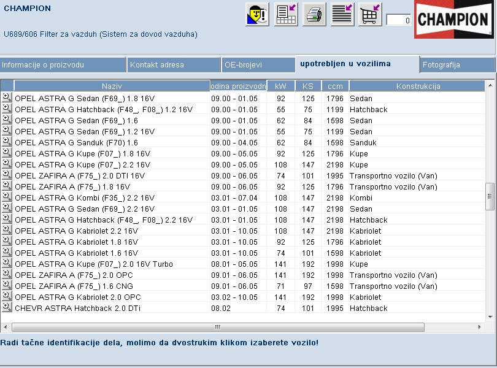The image size is (497, 368).
Task: Sort by the ccm column header
Action: point(335,86)
